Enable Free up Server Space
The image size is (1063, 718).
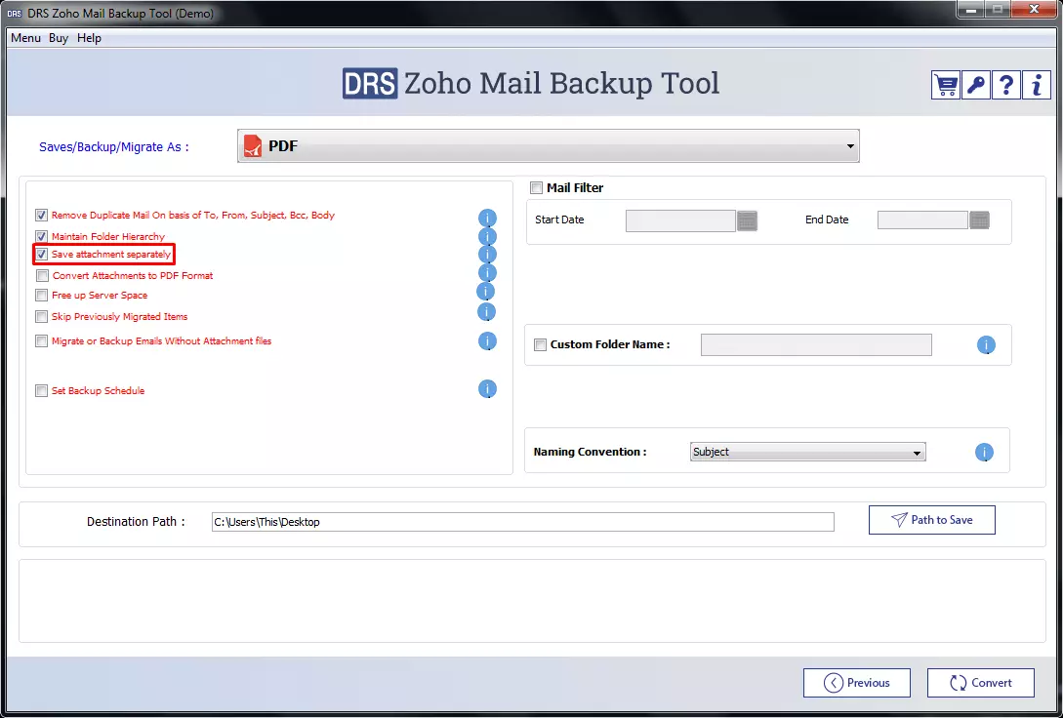(41, 296)
